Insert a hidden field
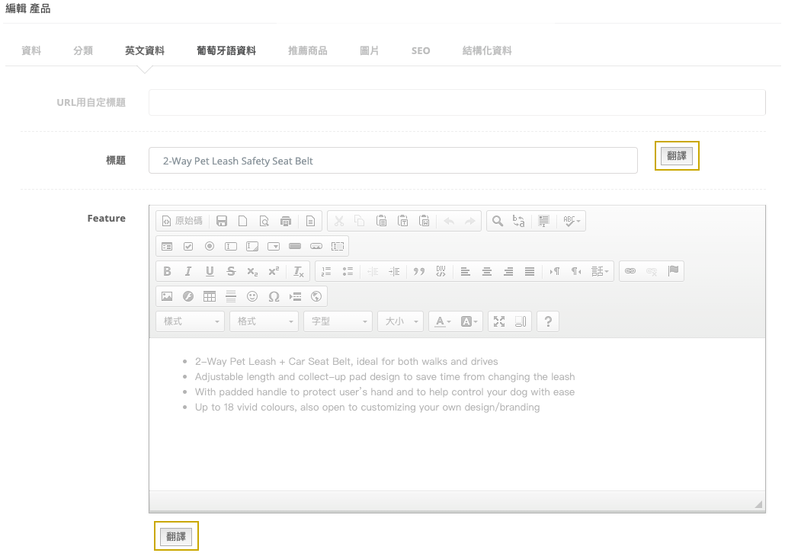The image size is (785, 553). tap(338, 246)
